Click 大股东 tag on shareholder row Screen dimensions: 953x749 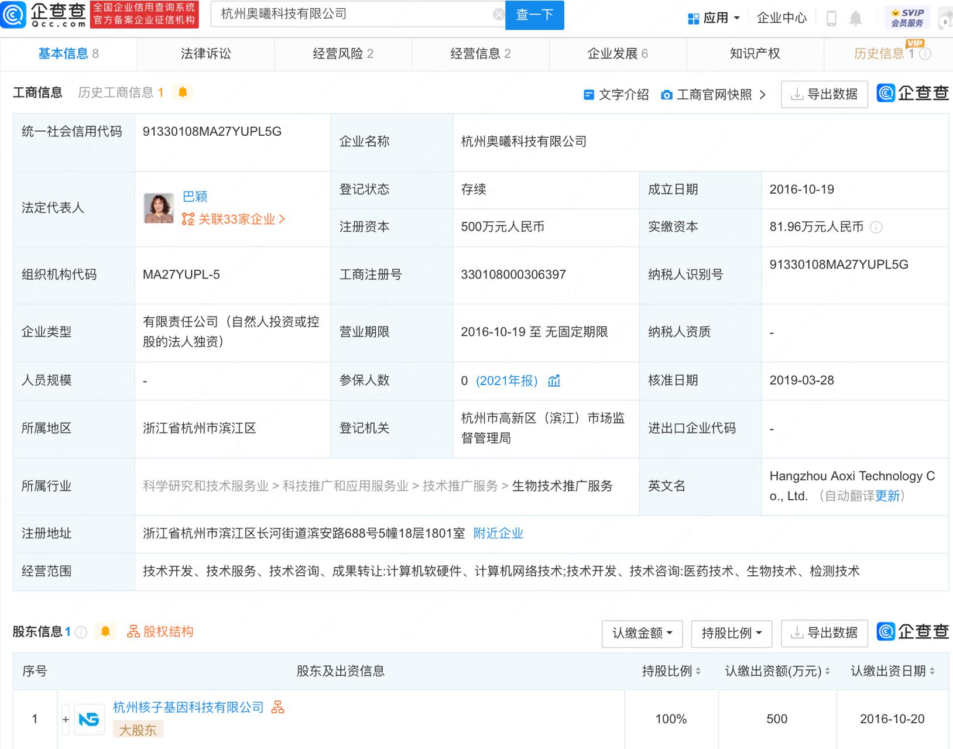pos(138,730)
